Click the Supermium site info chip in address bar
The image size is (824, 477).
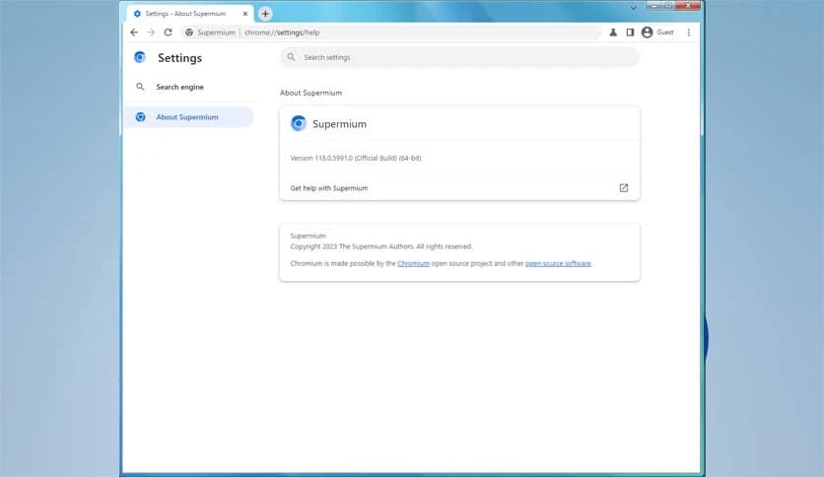(x=211, y=33)
